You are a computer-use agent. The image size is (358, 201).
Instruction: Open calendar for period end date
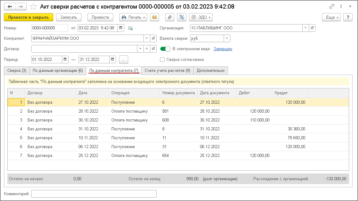113,59
